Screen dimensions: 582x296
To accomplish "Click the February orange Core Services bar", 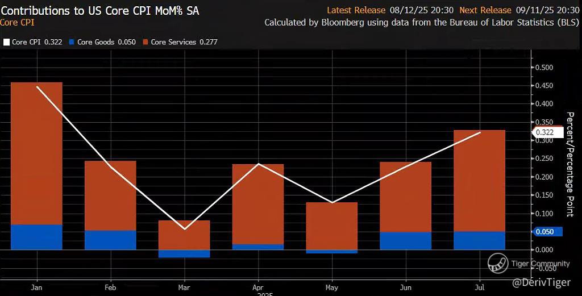I will (110, 196).
